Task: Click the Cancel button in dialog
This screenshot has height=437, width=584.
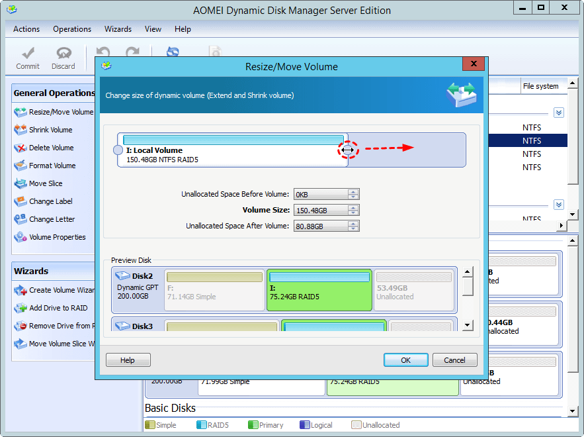Action: pyautogui.click(x=455, y=360)
